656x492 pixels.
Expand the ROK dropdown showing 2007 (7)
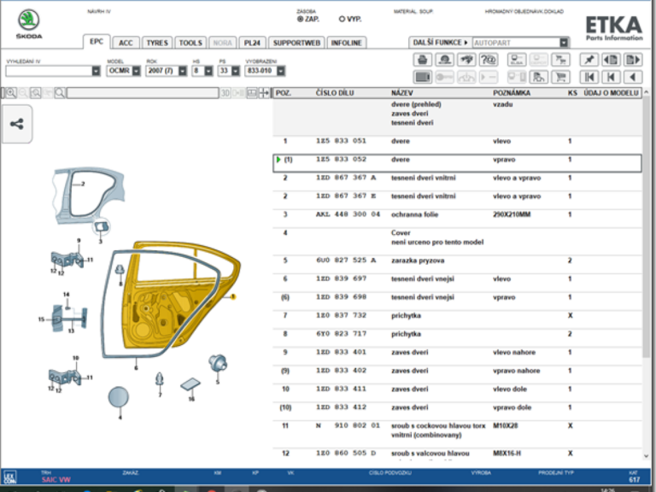(182, 71)
